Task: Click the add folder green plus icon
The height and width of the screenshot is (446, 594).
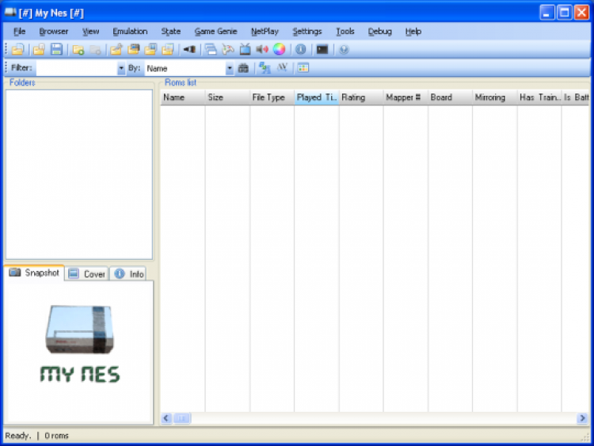Action: pyautogui.click(x=78, y=49)
